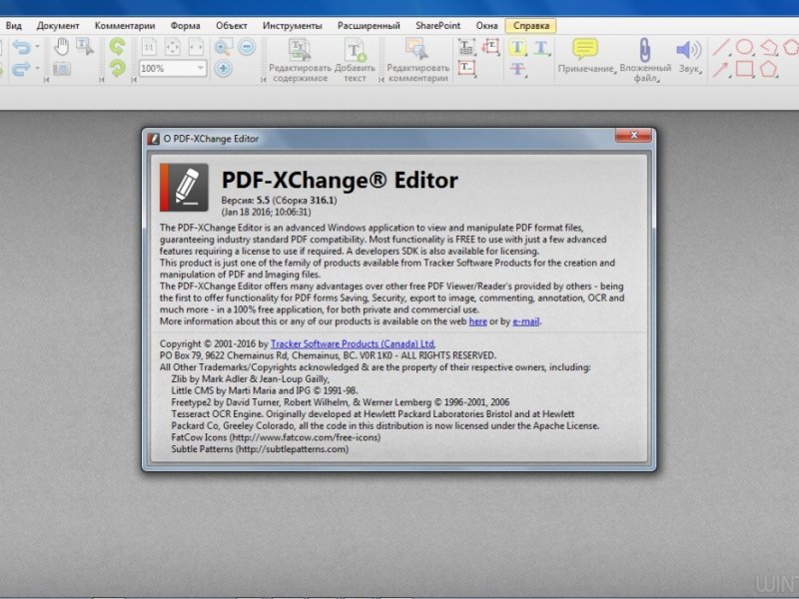
Task: Click the e-mail link
Action: (526, 321)
